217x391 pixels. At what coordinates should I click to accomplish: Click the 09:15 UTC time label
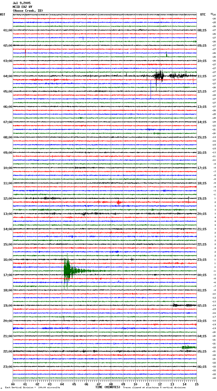(x=202, y=46)
